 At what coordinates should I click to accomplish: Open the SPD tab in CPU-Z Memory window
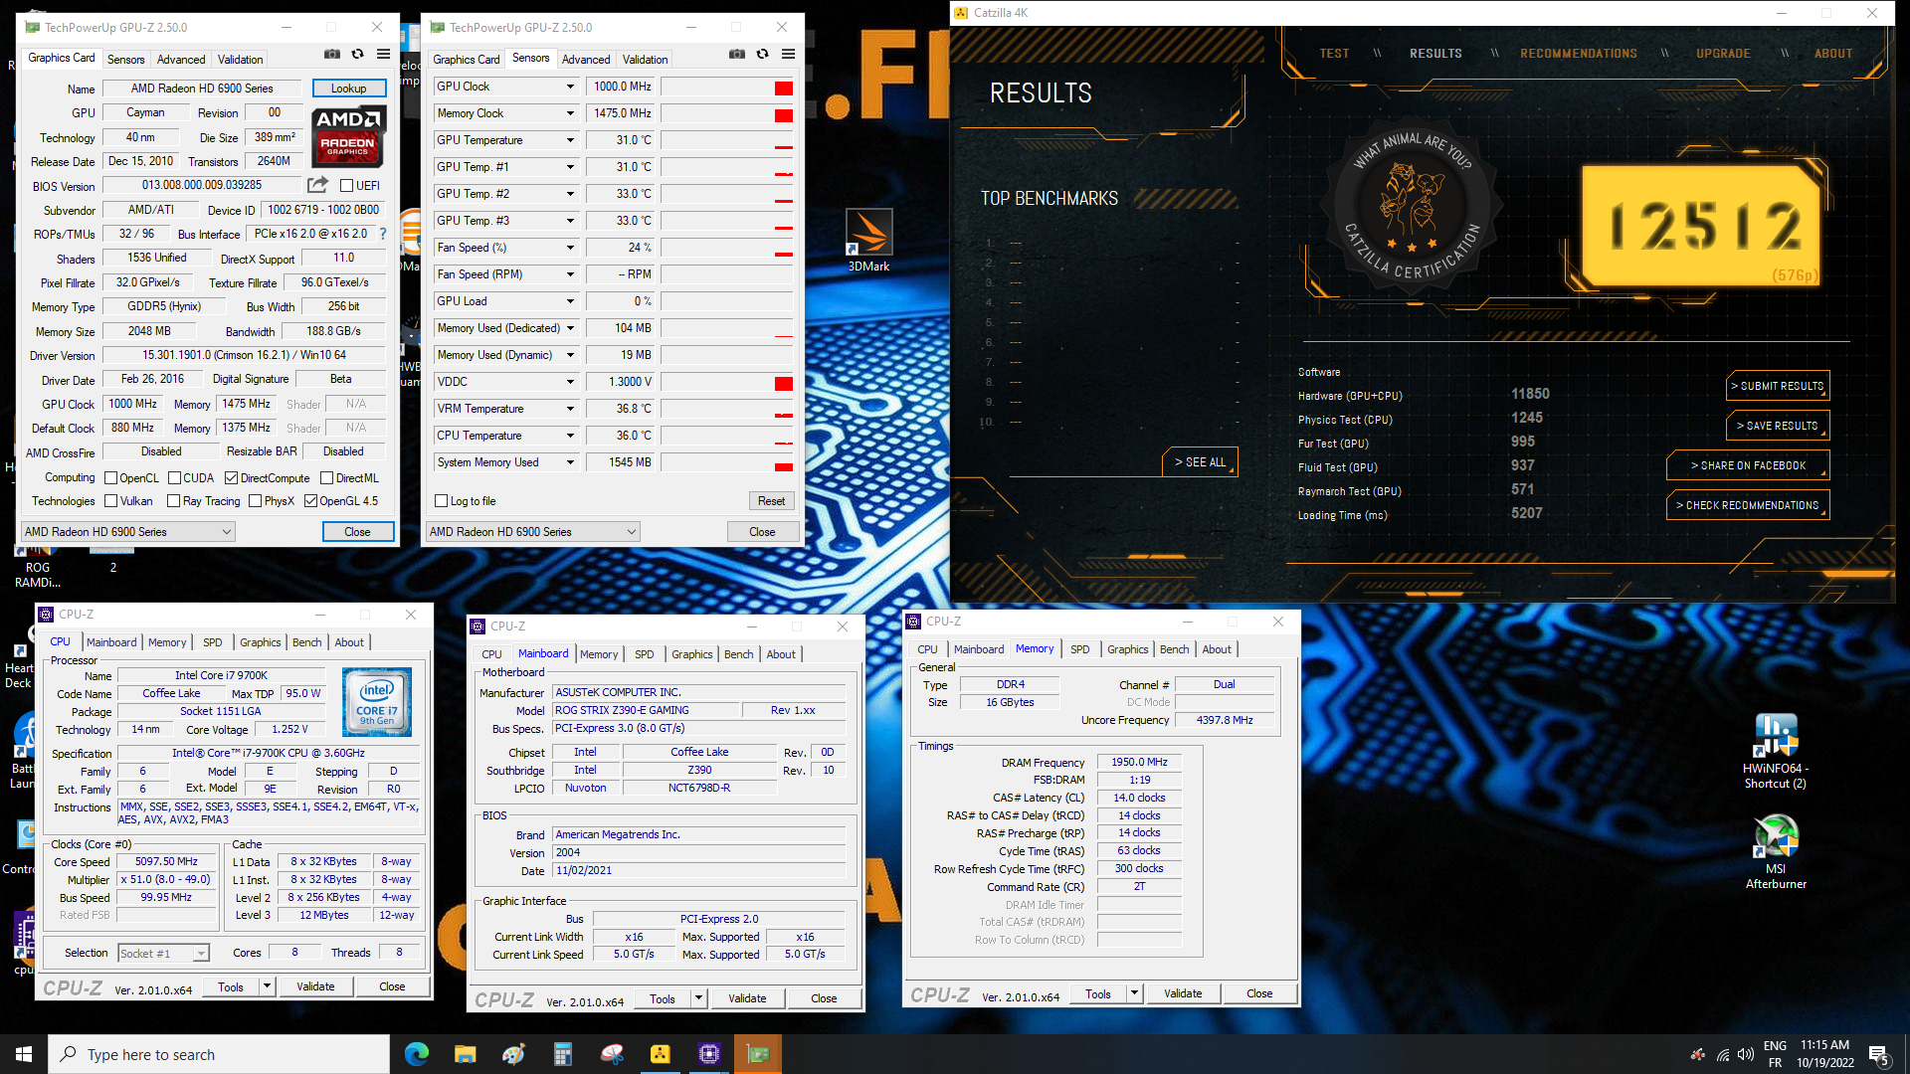pyautogui.click(x=1080, y=649)
